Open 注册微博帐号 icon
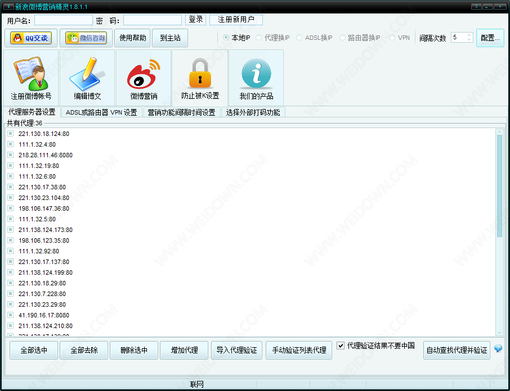Image resolution: width=510 pixels, height=391 pixels. [x=31, y=78]
